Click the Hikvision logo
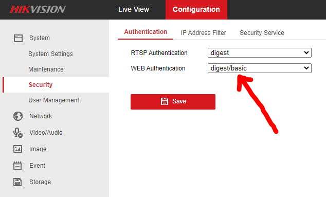This screenshot has height=197, width=326. [38, 9]
